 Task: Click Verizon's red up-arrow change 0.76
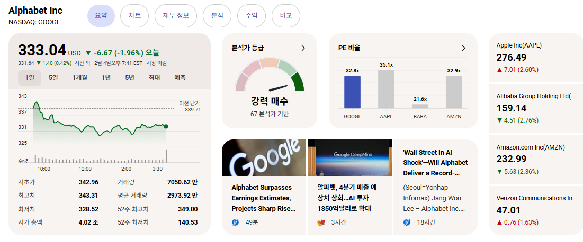pos(517,222)
